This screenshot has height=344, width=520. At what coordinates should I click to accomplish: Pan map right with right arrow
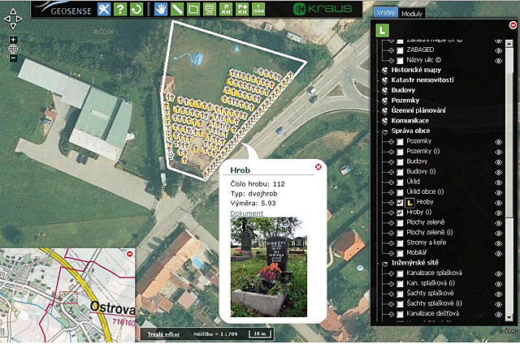[19, 19]
